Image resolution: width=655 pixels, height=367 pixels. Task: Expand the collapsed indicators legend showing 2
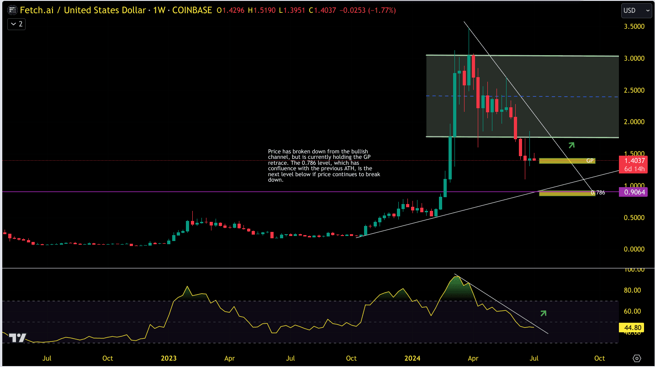(x=16, y=24)
